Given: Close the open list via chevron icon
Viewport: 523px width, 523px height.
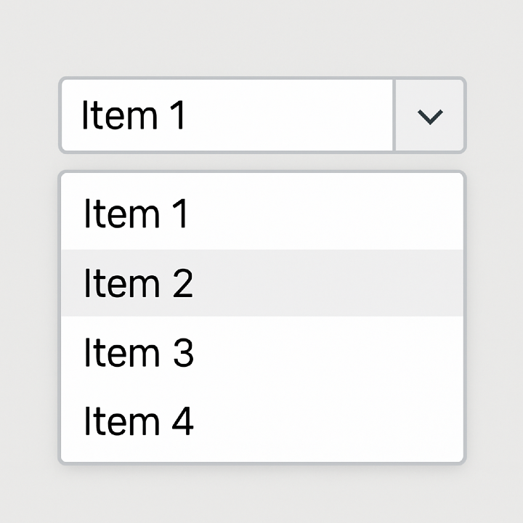Looking at the screenshot, I should tap(430, 116).
